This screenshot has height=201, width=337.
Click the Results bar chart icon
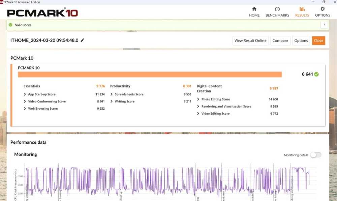[302, 9]
